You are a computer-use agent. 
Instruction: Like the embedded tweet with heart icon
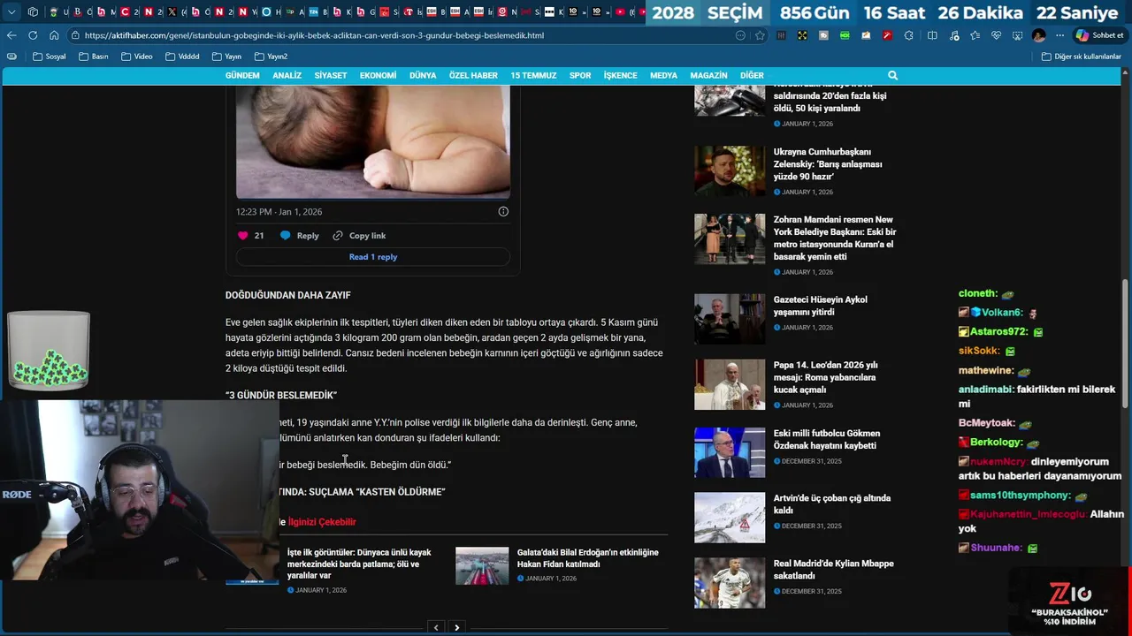pyautogui.click(x=243, y=236)
